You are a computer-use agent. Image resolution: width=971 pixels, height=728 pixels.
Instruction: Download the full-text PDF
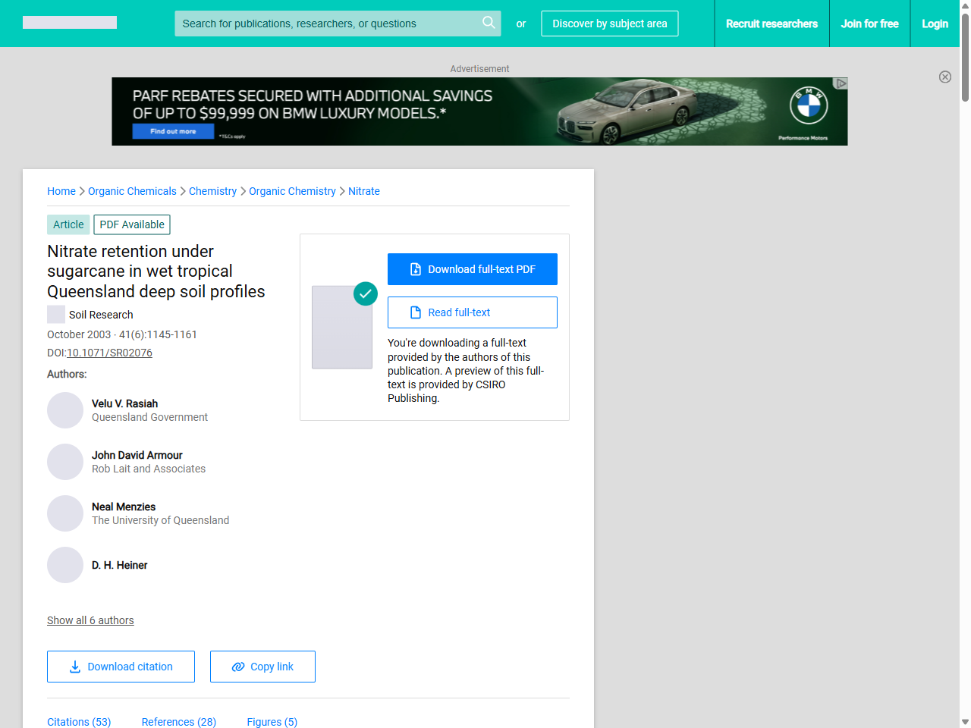(472, 269)
